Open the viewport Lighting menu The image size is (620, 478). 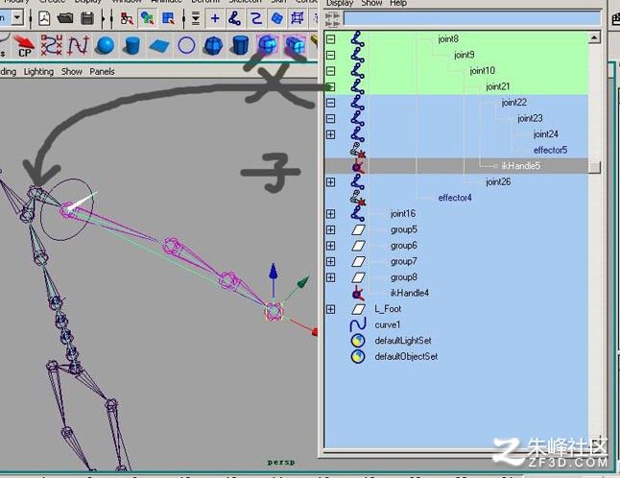(38, 72)
